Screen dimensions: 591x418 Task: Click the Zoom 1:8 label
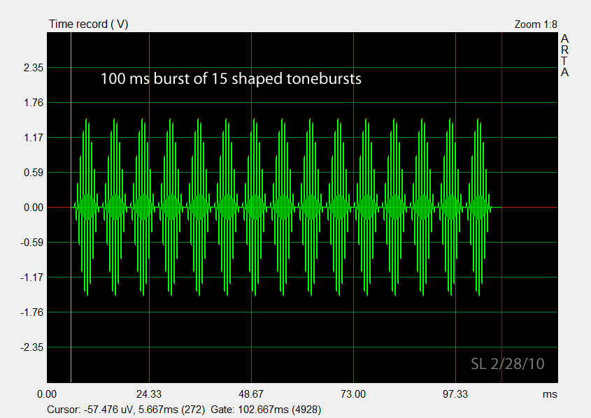pyautogui.click(x=536, y=24)
